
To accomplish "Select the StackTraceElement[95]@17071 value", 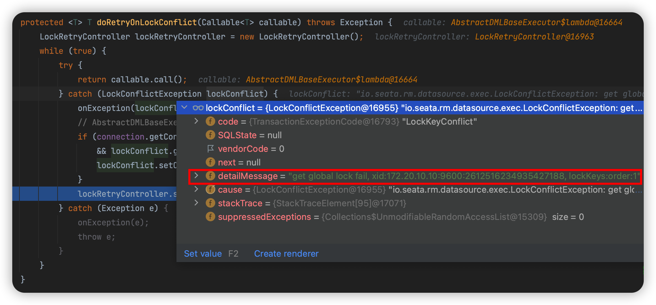I will [x=339, y=203].
